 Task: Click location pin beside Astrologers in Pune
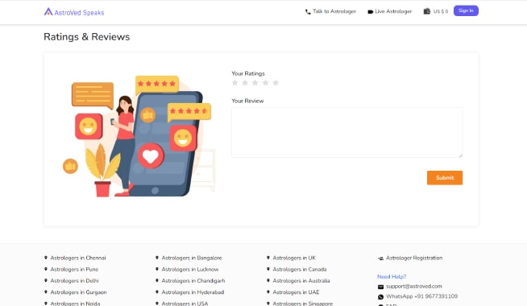(46, 269)
